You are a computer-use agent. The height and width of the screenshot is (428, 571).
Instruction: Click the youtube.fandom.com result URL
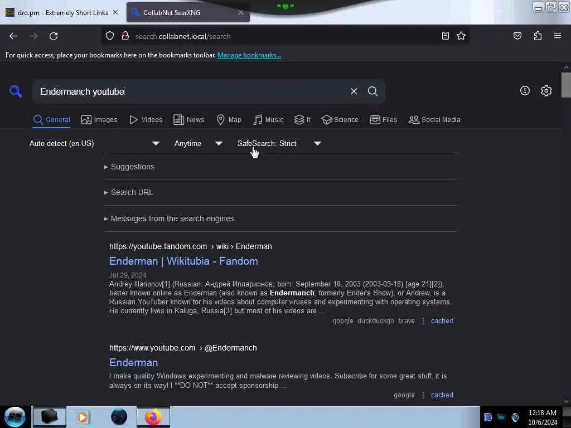[x=191, y=246]
